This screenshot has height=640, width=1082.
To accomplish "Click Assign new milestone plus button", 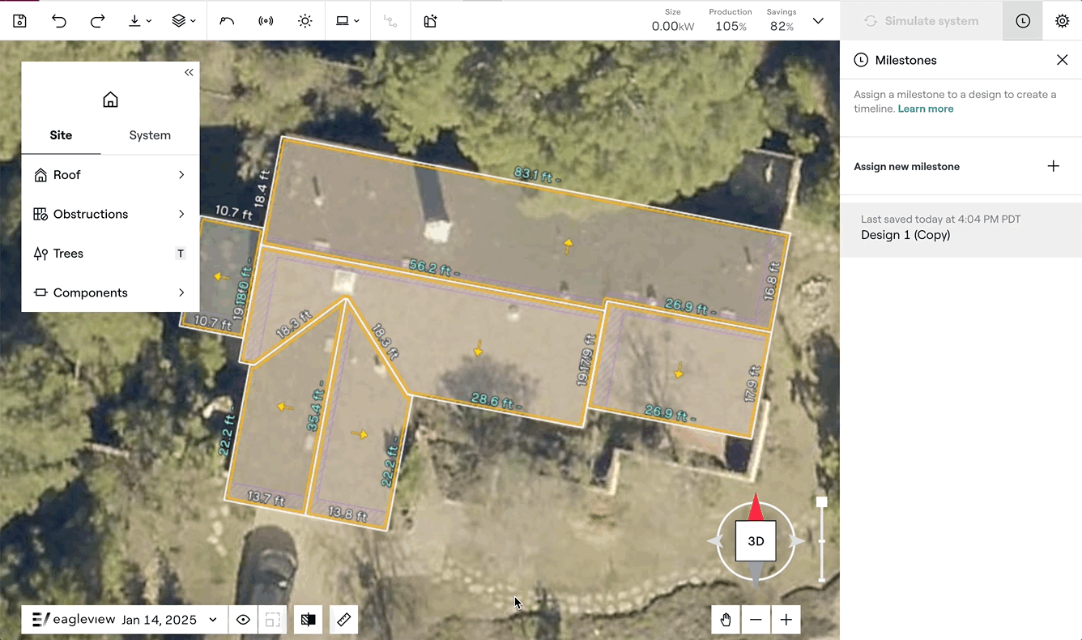I will pyautogui.click(x=1053, y=166).
